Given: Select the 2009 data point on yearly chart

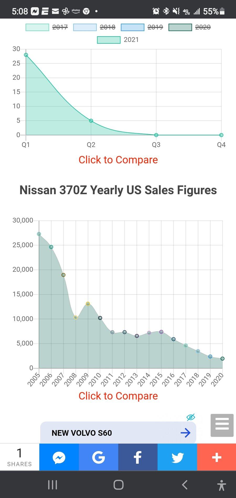Looking at the screenshot, I should pos(88,304).
